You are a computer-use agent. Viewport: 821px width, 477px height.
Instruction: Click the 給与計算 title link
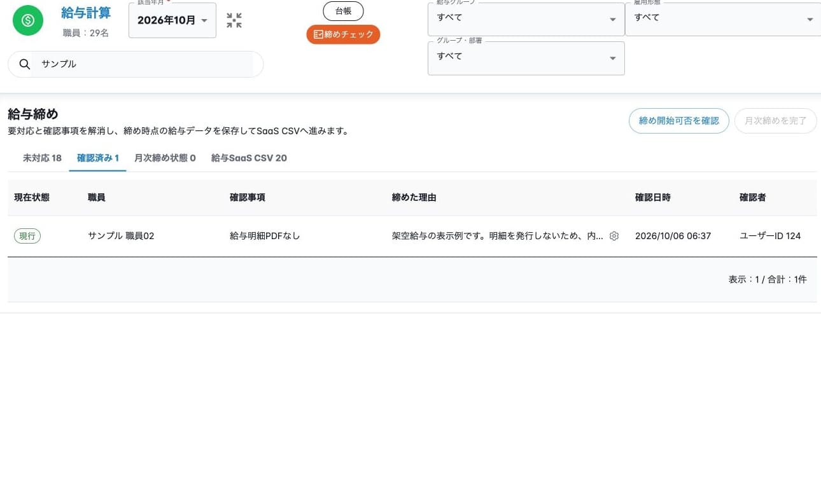click(86, 13)
